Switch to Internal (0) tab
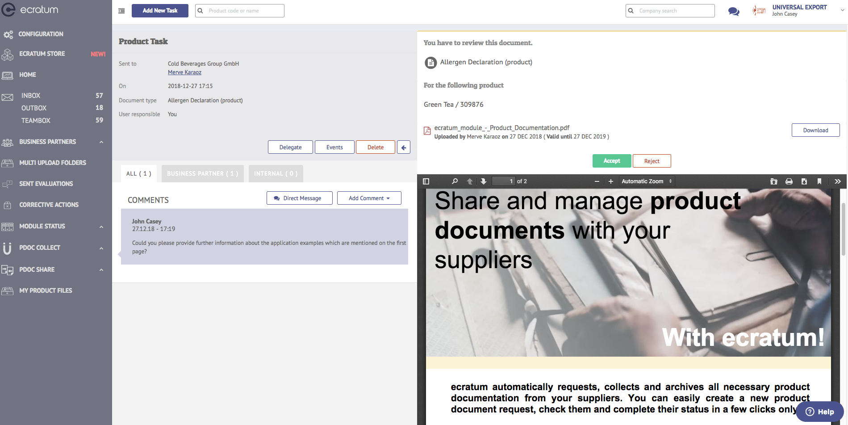This screenshot has height=425, width=848. pos(276,174)
